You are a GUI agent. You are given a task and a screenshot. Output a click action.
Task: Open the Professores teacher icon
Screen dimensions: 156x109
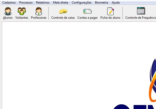[39, 11]
